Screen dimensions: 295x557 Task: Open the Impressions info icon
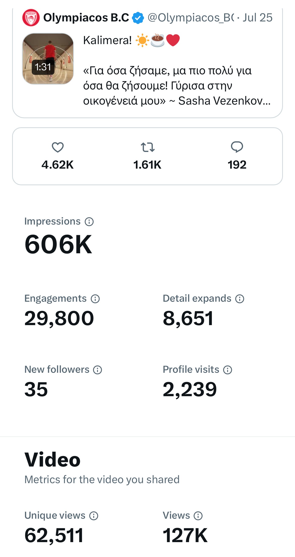pyautogui.click(x=89, y=222)
